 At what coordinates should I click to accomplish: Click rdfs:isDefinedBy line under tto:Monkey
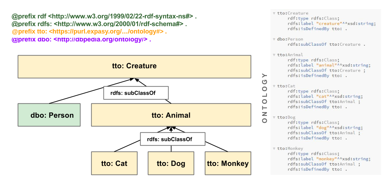[x=317, y=169]
